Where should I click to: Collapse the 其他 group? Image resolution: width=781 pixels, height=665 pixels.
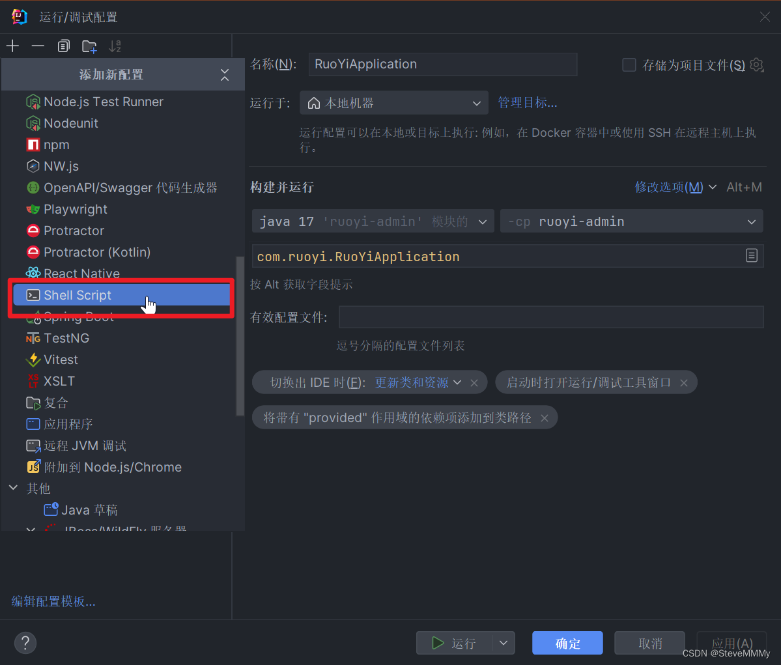pos(14,488)
